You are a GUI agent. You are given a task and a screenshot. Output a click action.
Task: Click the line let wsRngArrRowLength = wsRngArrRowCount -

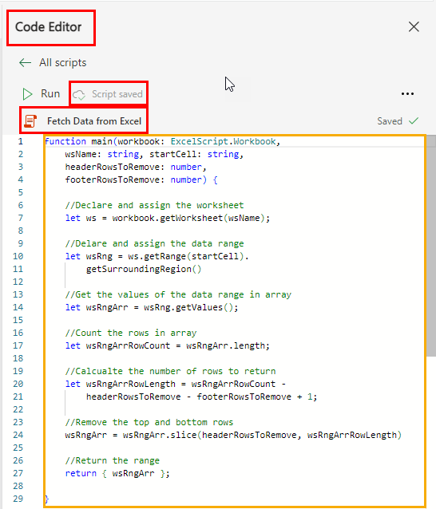pyautogui.click(x=176, y=384)
